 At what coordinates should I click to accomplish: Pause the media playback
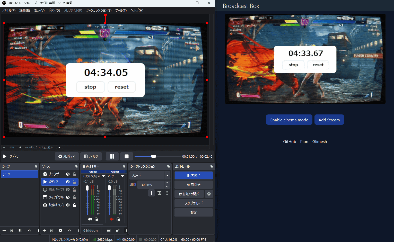pos(112,156)
